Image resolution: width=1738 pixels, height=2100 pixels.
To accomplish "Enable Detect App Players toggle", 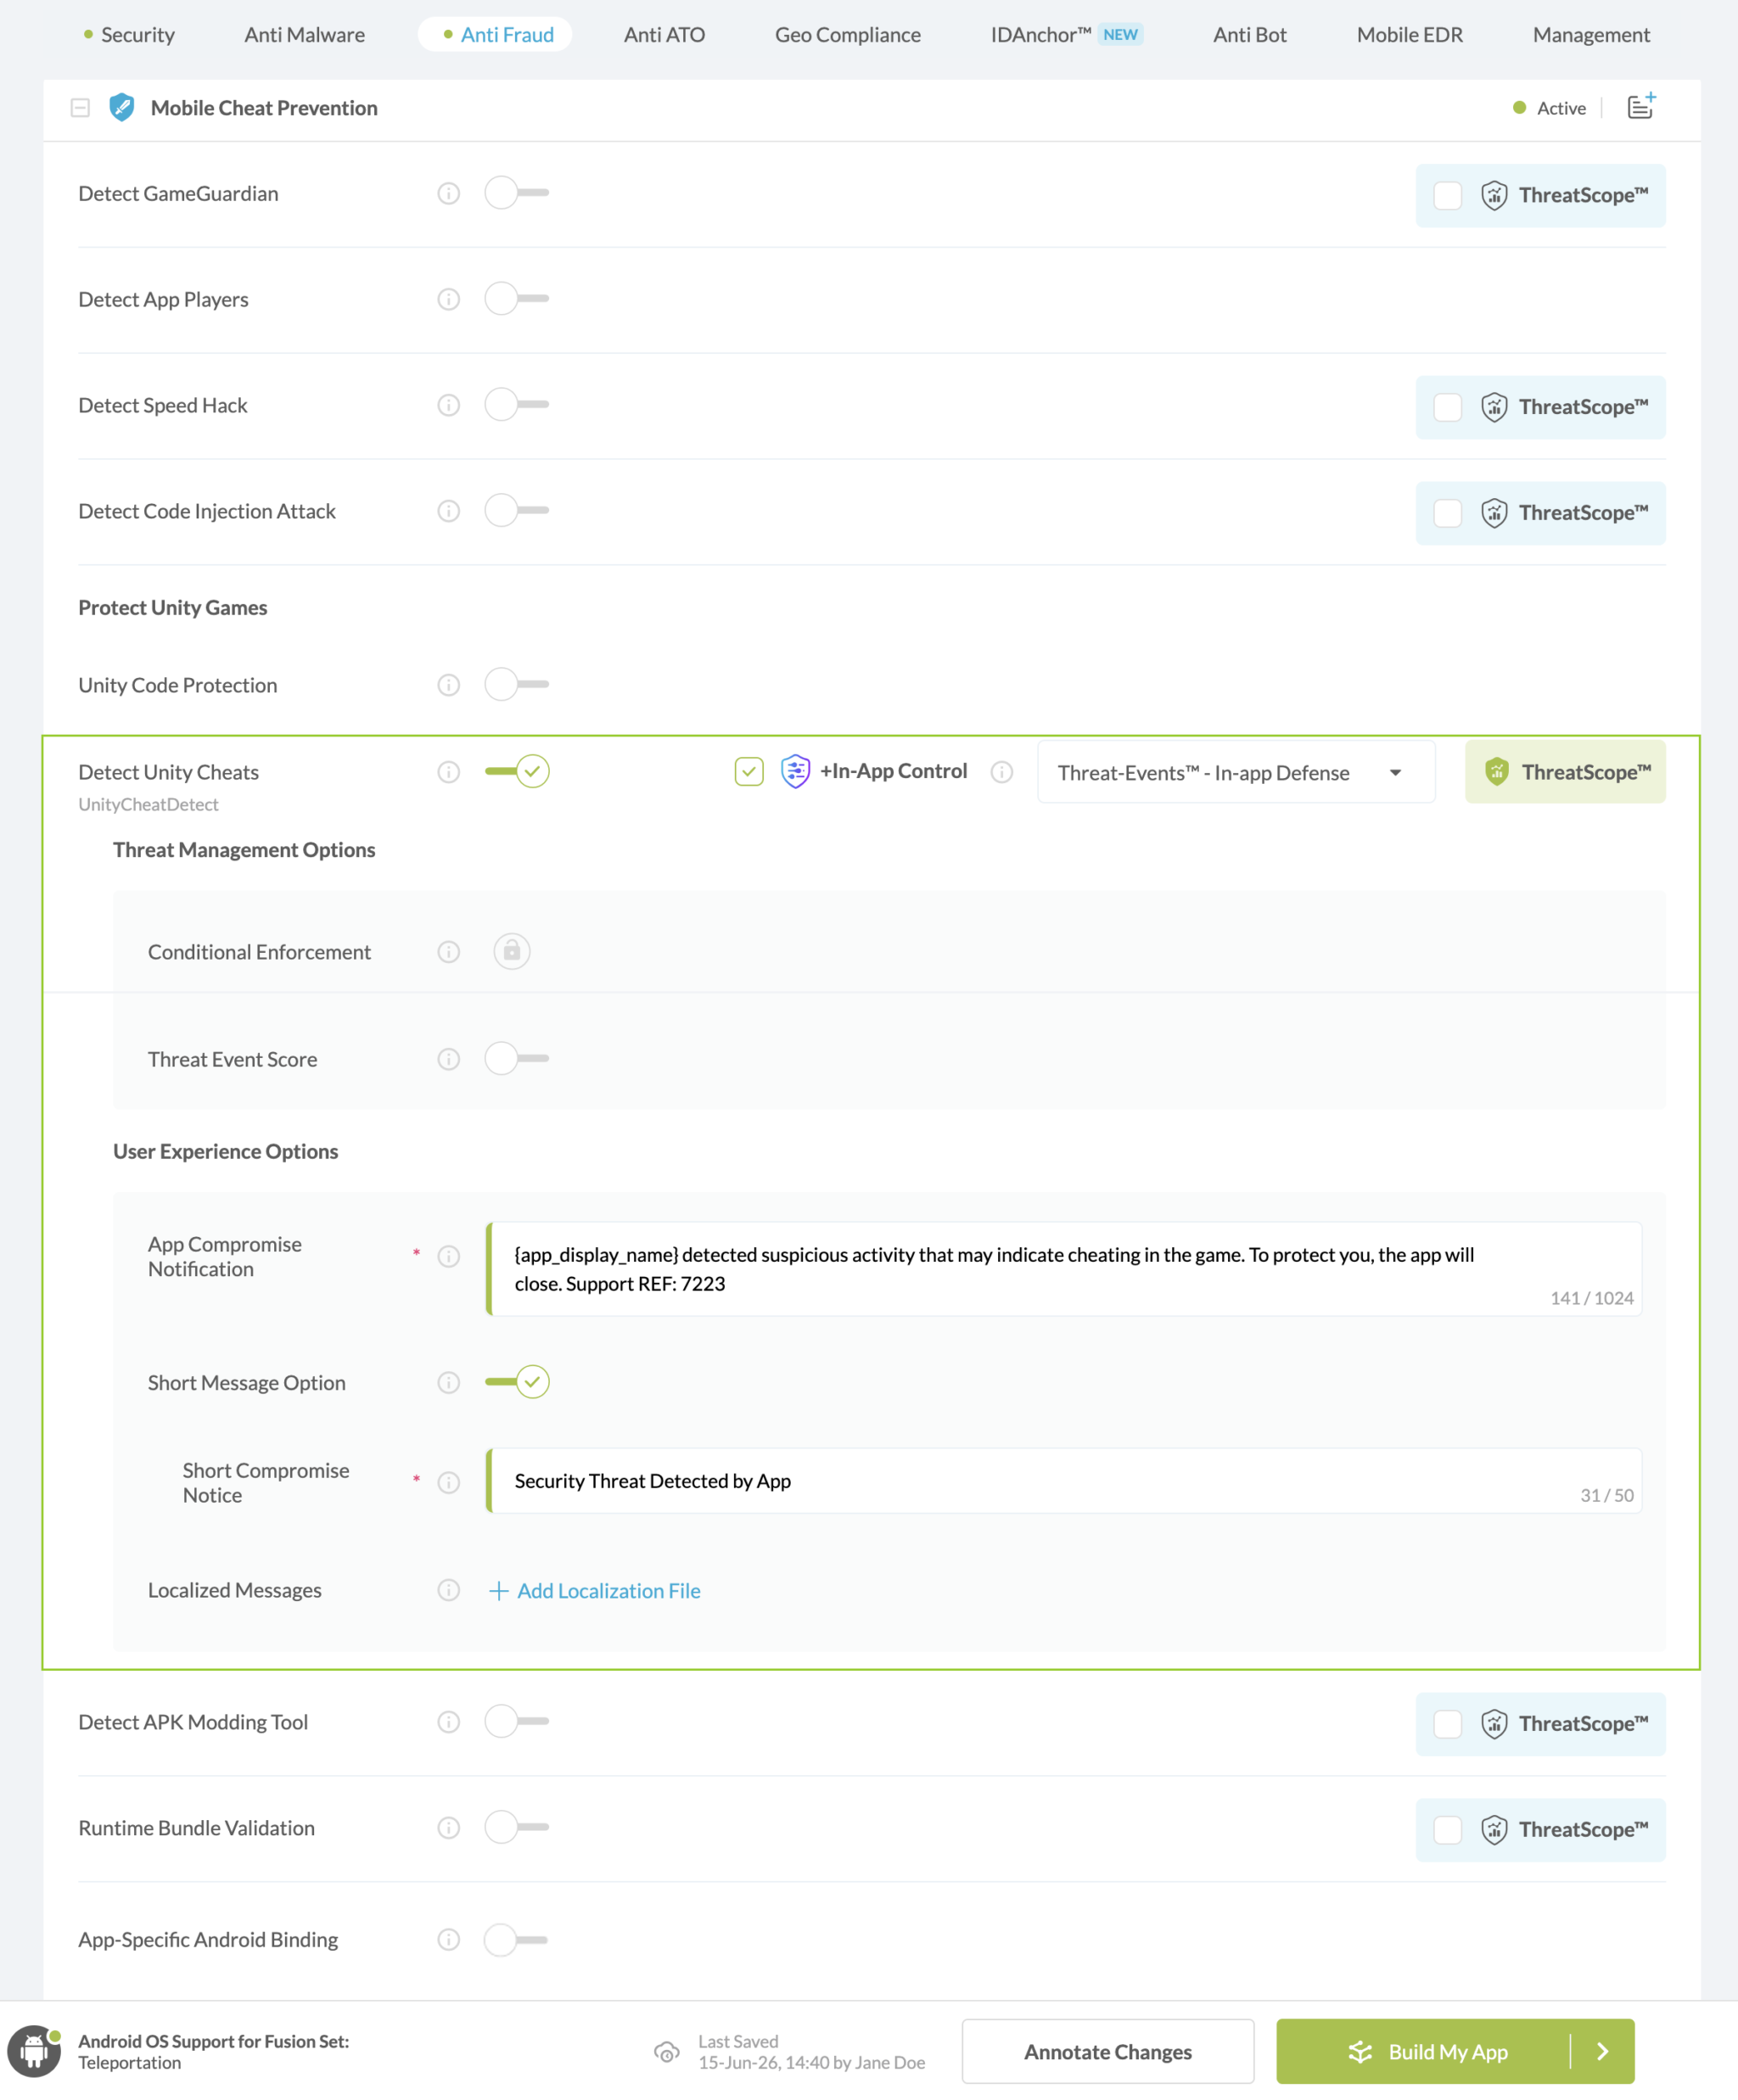I will pos(517,298).
